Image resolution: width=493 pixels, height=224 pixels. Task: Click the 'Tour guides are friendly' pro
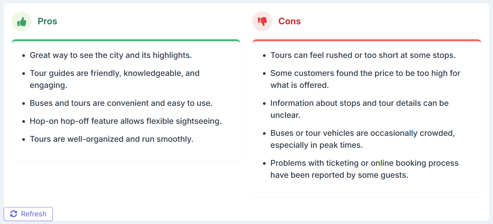114,79
